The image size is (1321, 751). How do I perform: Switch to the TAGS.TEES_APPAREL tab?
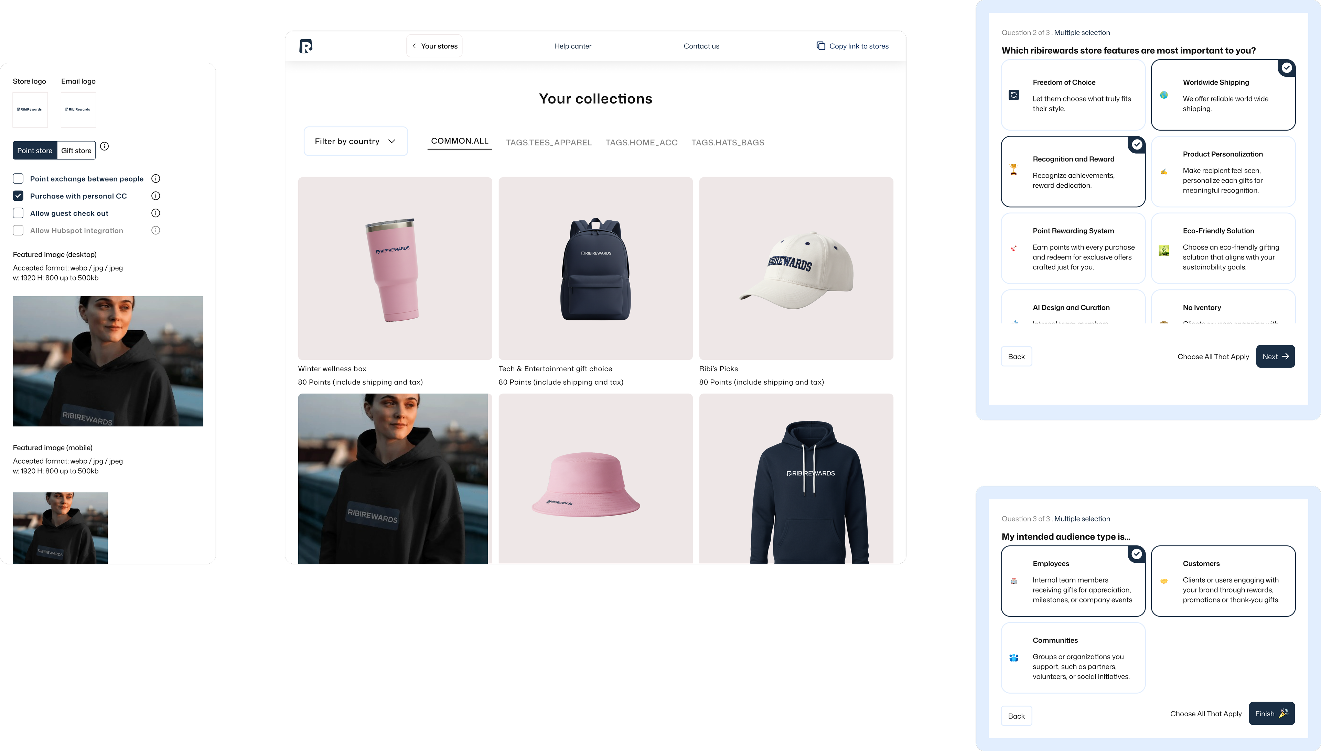[x=549, y=142]
